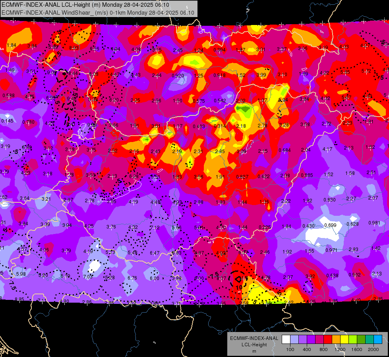
Task: Click the white legend swatch
Action: point(286,340)
